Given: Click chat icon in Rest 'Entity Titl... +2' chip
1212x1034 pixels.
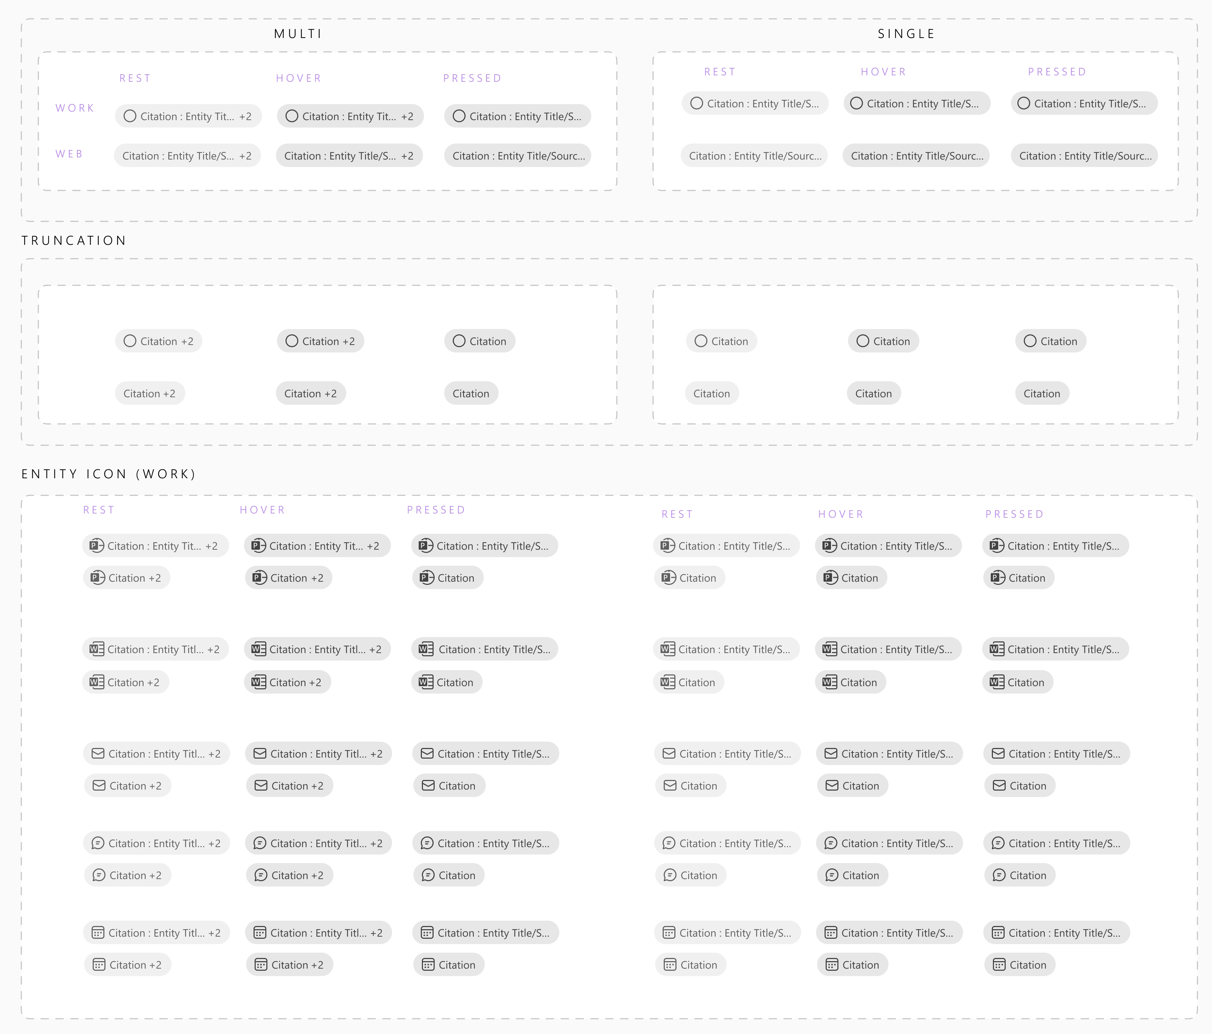Looking at the screenshot, I should click(x=98, y=843).
